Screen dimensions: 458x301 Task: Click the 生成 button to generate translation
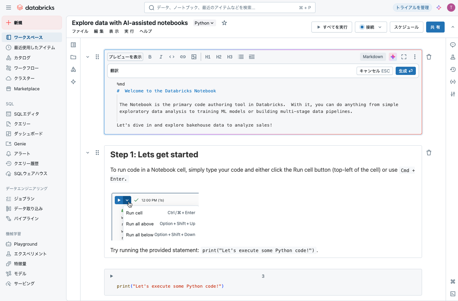(x=406, y=71)
